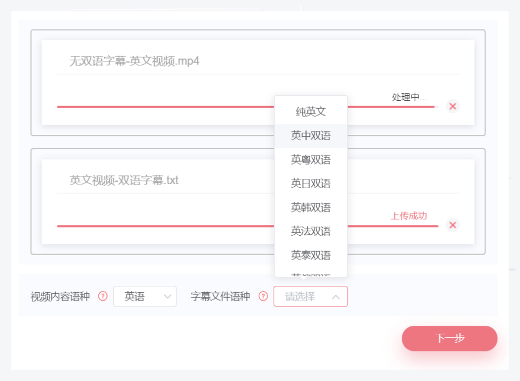Click the txt file's upload progress bar
This screenshot has height=381, width=520.
tap(165, 226)
